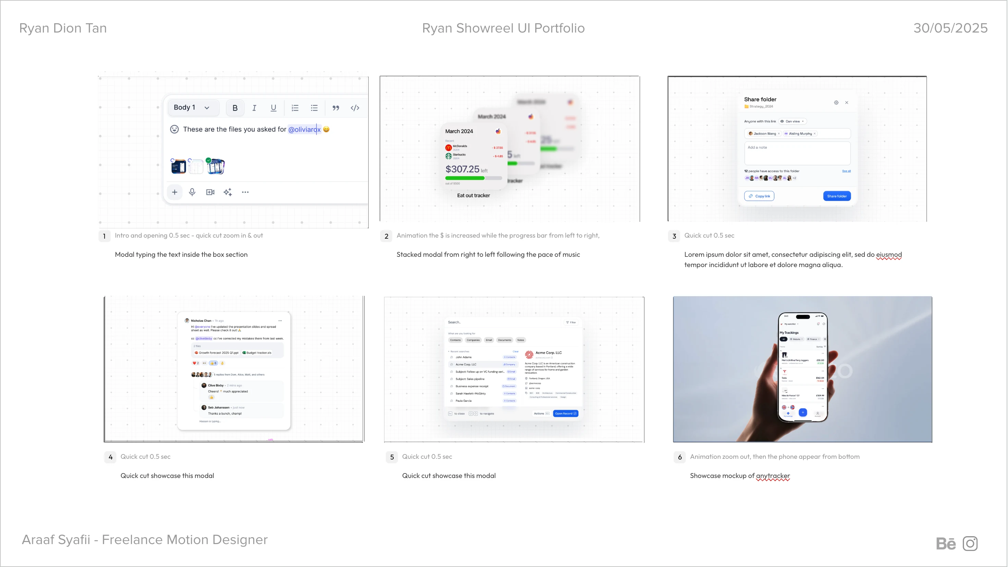Click the My Trackings heading on phone
The height and width of the screenshot is (567, 1008).
click(789, 333)
